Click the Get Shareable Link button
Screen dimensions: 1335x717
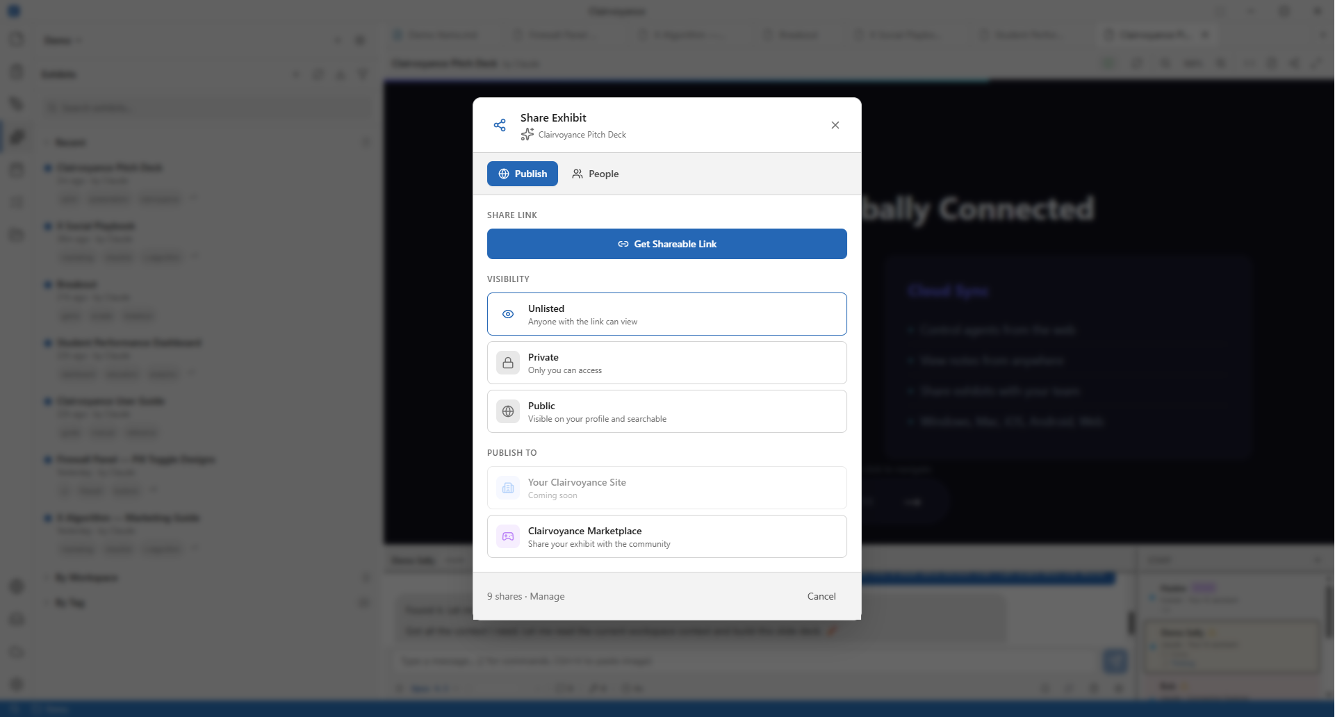pyautogui.click(x=666, y=244)
